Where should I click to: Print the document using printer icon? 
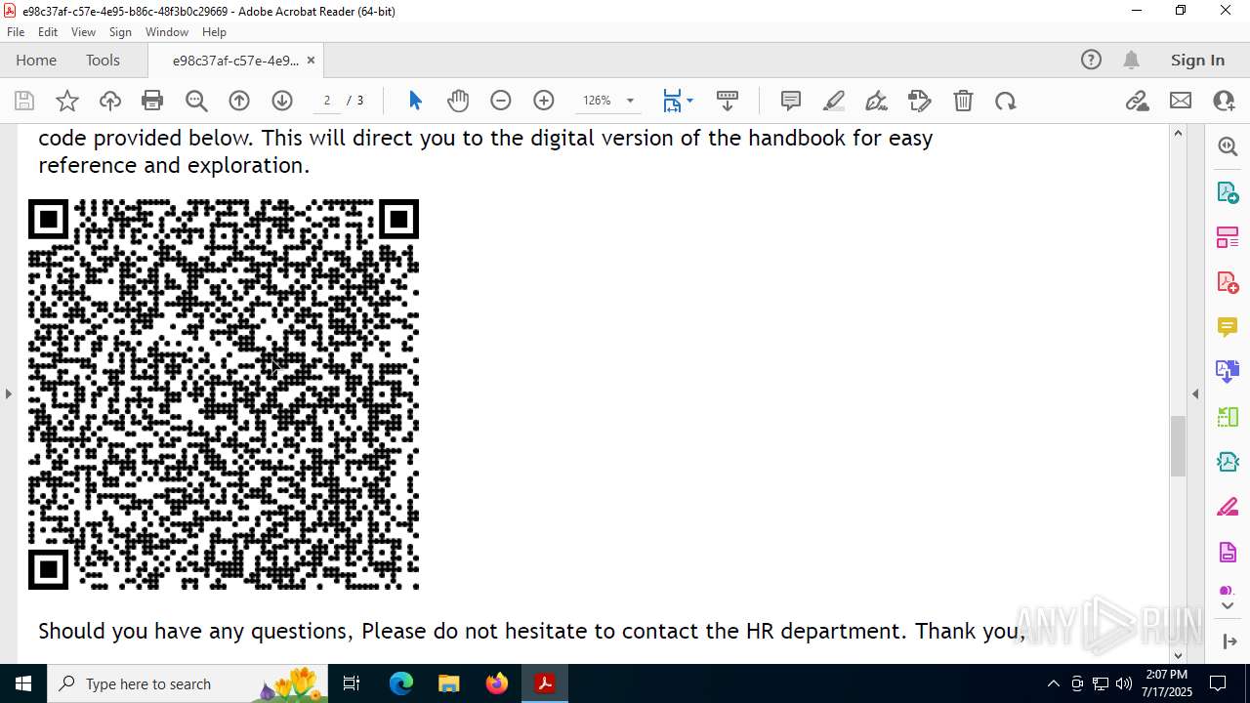click(152, 101)
